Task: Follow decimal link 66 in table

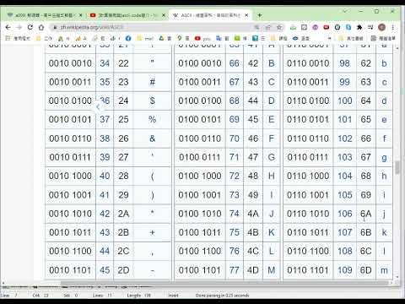Action: (234, 63)
